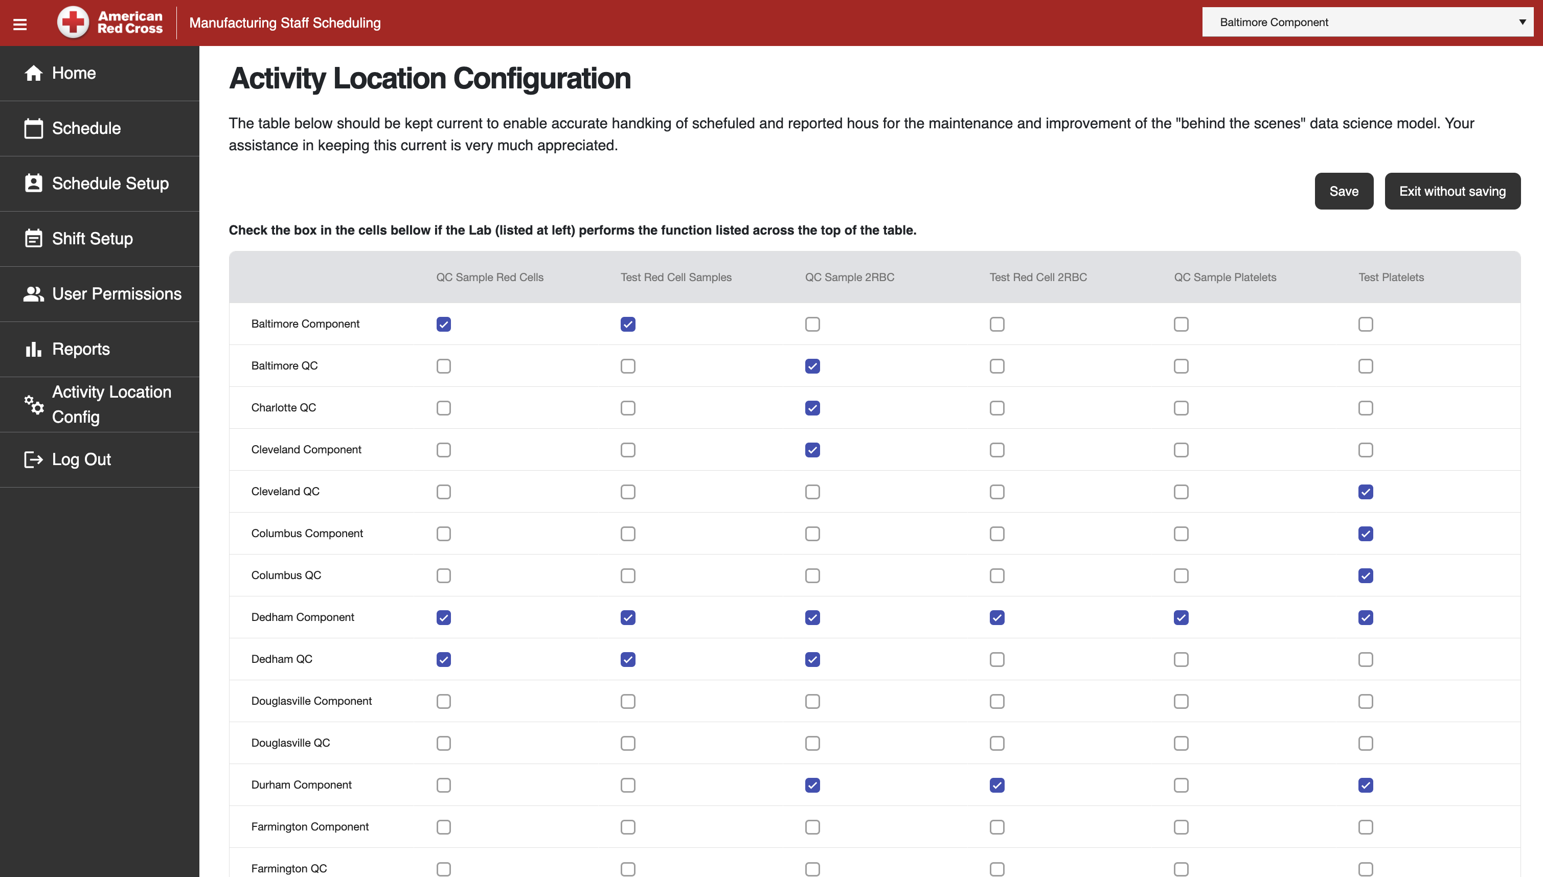Image resolution: width=1543 pixels, height=877 pixels.
Task: Click the Test Red Cell 2RBC header
Action: click(1038, 277)
